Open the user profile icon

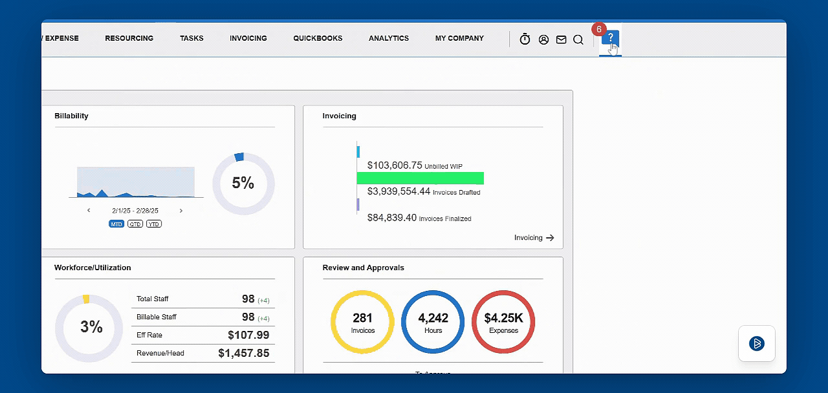click(x=543, y=39)
